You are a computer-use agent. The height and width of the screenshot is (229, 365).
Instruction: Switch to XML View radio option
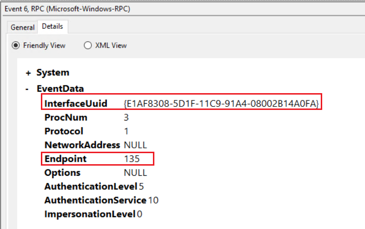pyautogui.click(x=88, y=46)
